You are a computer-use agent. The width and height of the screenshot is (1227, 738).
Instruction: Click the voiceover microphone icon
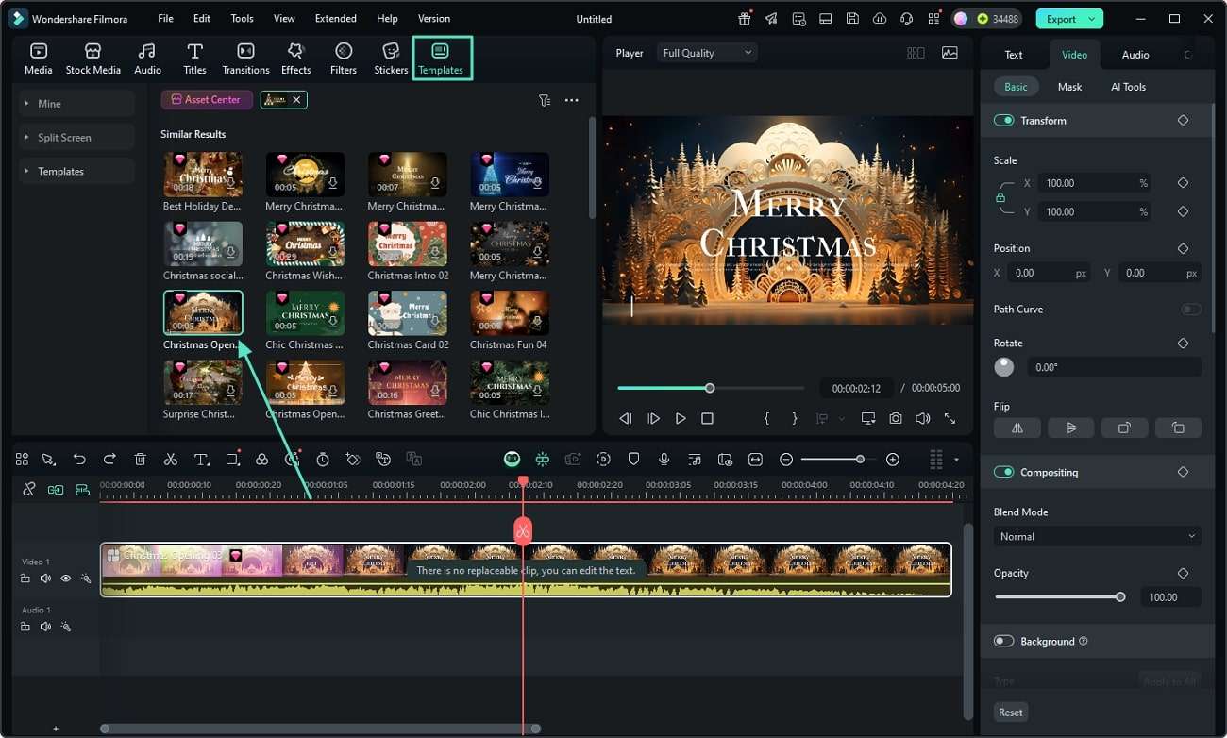664,459
